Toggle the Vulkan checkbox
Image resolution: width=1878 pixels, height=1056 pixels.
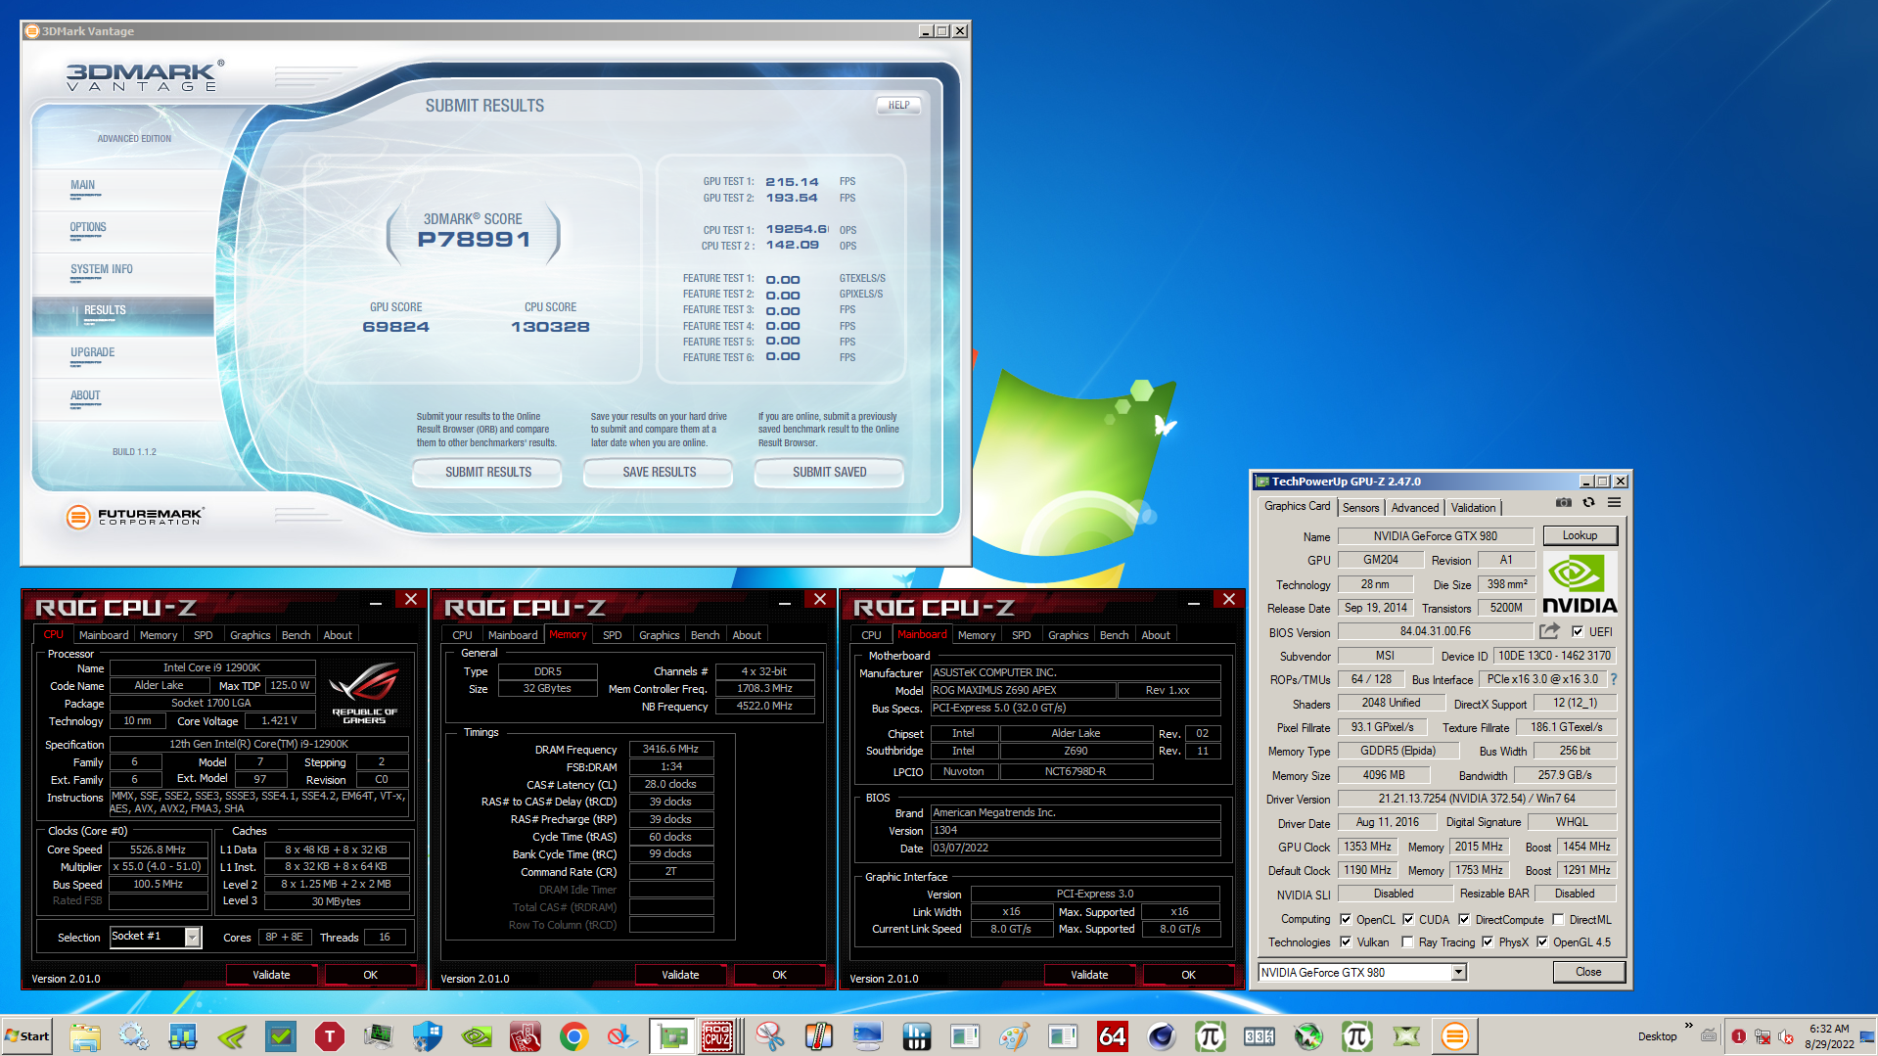pos(1346,941)
